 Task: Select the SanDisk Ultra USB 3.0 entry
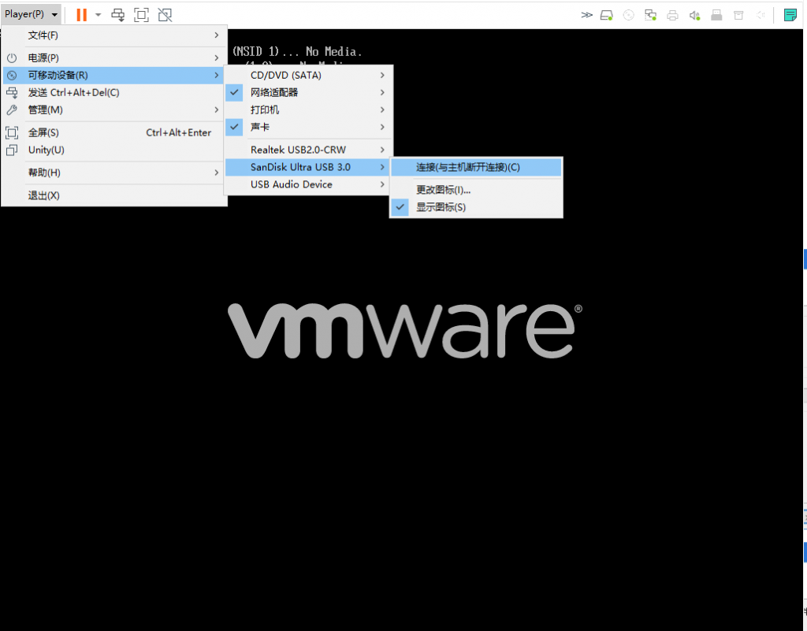click(308, 167)
